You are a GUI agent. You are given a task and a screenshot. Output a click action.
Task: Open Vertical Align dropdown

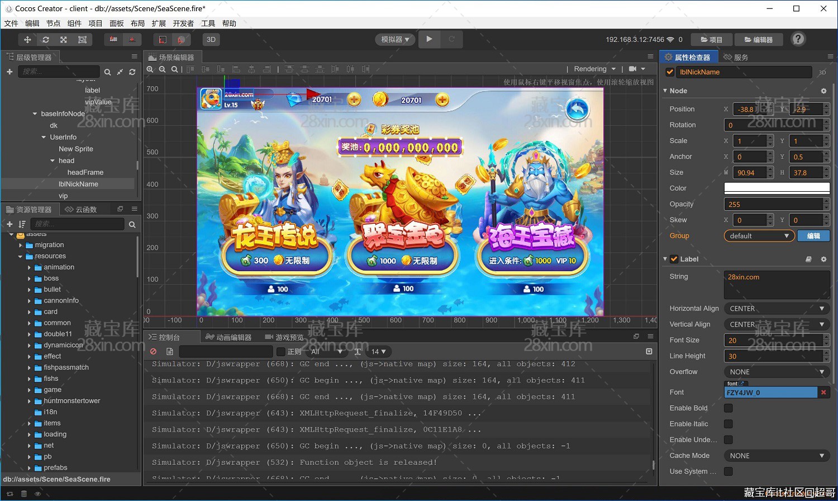(777, 324)
